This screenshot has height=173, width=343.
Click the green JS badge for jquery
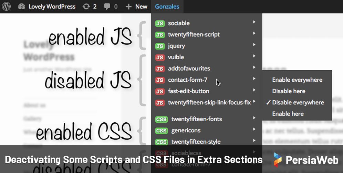tap(160, 46)
